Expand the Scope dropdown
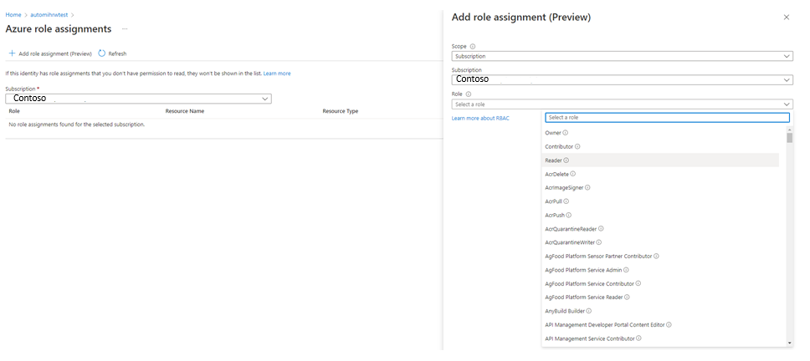This screenshot has width=810, height=361. [622, 56]
